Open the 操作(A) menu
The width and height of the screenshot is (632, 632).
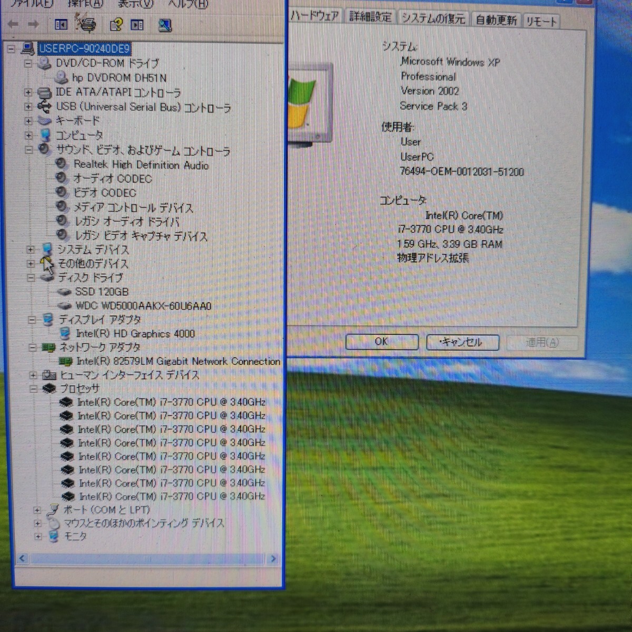[x=85, y=4]
